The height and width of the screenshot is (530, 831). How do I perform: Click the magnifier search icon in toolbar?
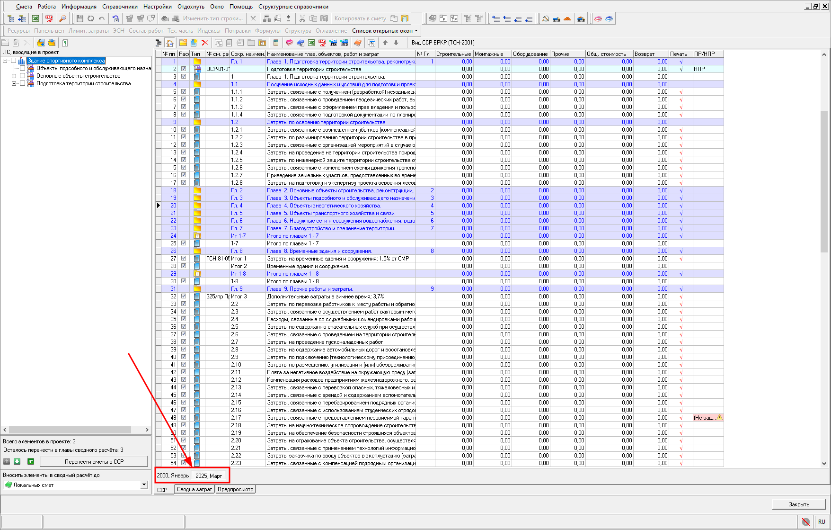(62, 18)
